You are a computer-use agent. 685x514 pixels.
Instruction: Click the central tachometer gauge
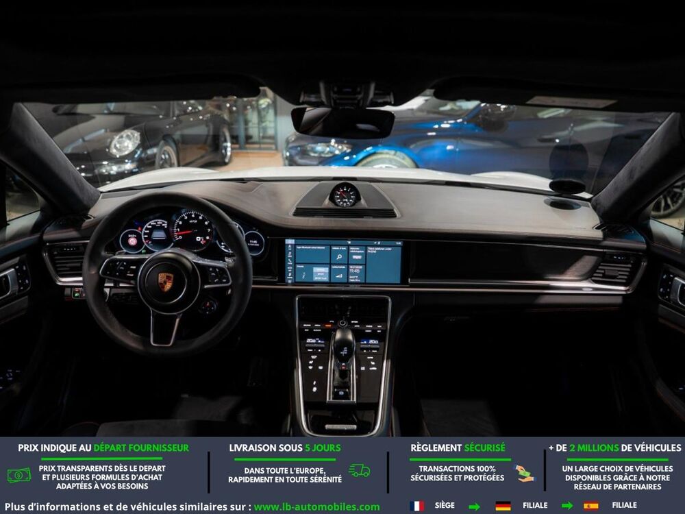192,231
